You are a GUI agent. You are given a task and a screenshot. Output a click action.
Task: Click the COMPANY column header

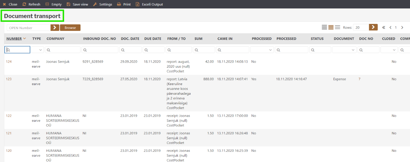coord(55,38)
